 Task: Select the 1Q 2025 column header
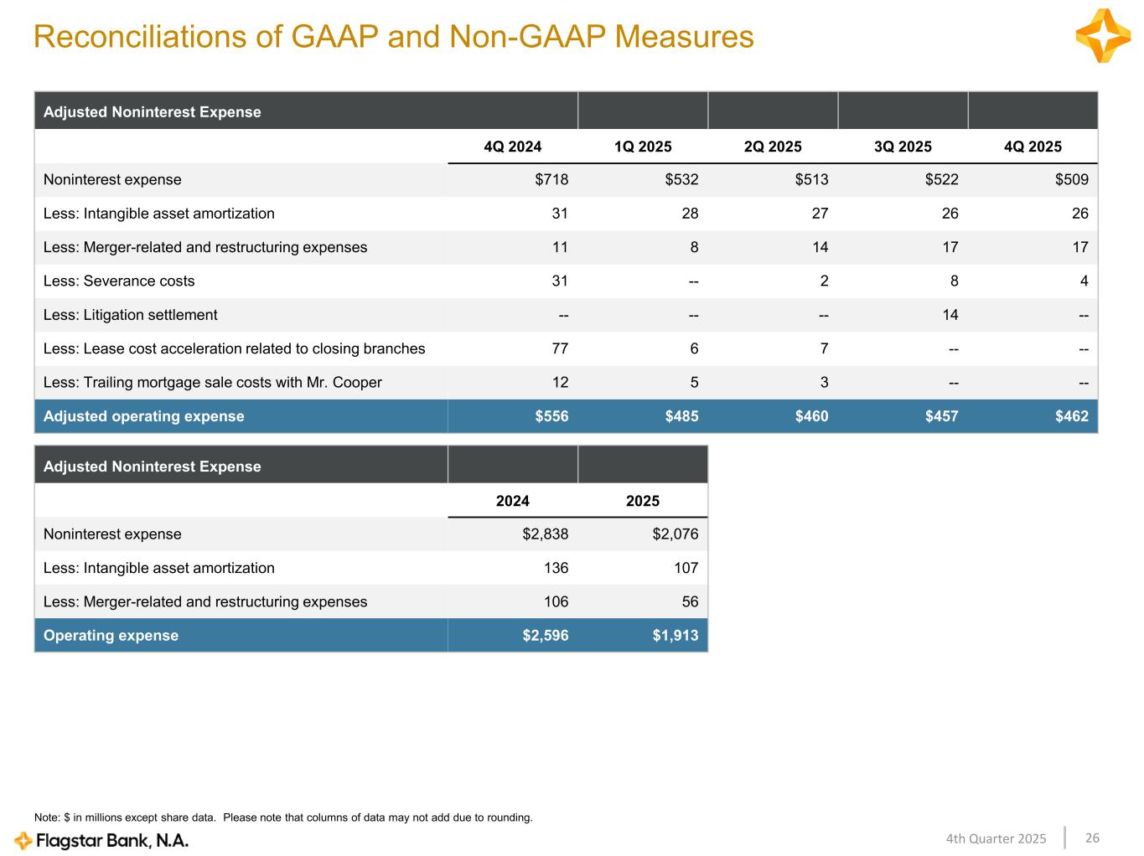pos(642,147)
